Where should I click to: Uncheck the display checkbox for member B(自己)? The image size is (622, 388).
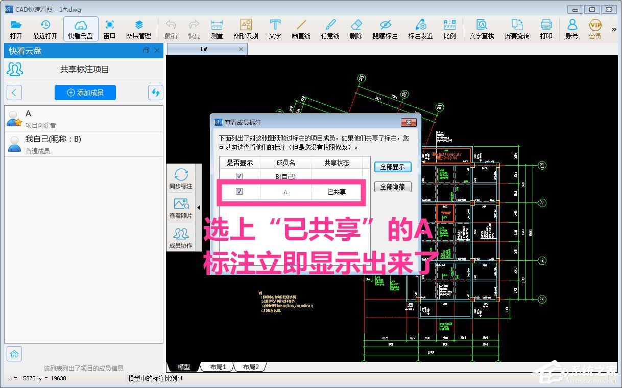point(239,175)
